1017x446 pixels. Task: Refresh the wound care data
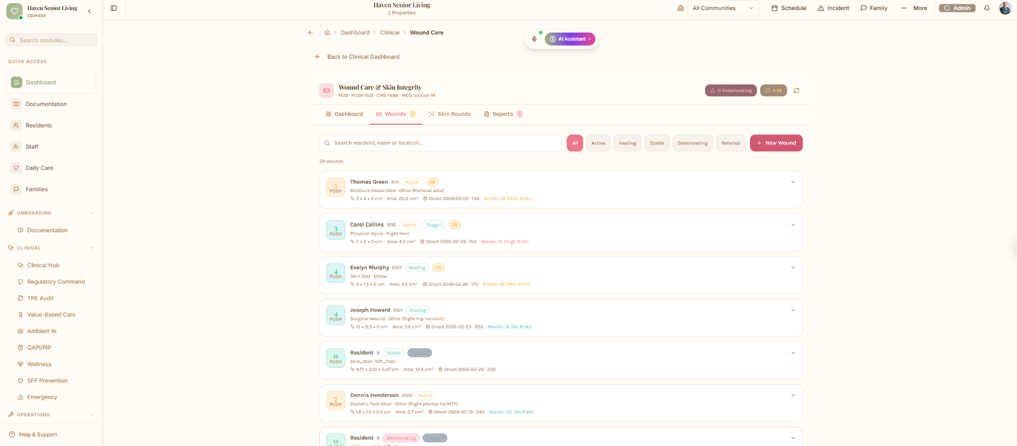(x=797, y=90)
